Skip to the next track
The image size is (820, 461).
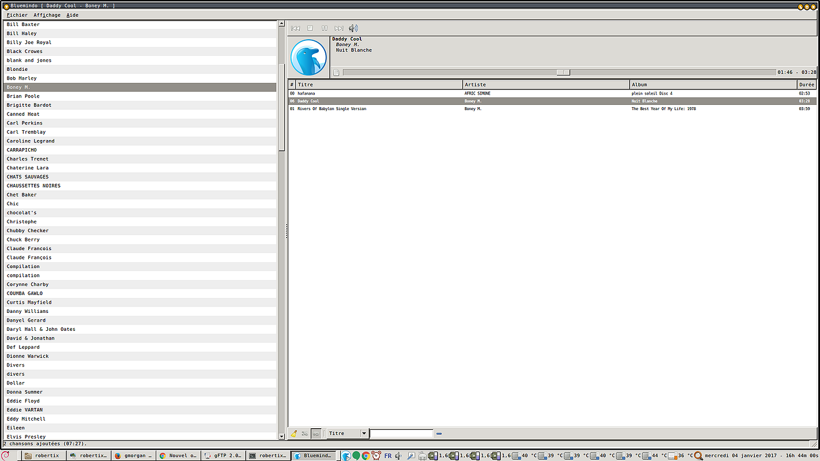pyautogui.click(x=339, y=28)
